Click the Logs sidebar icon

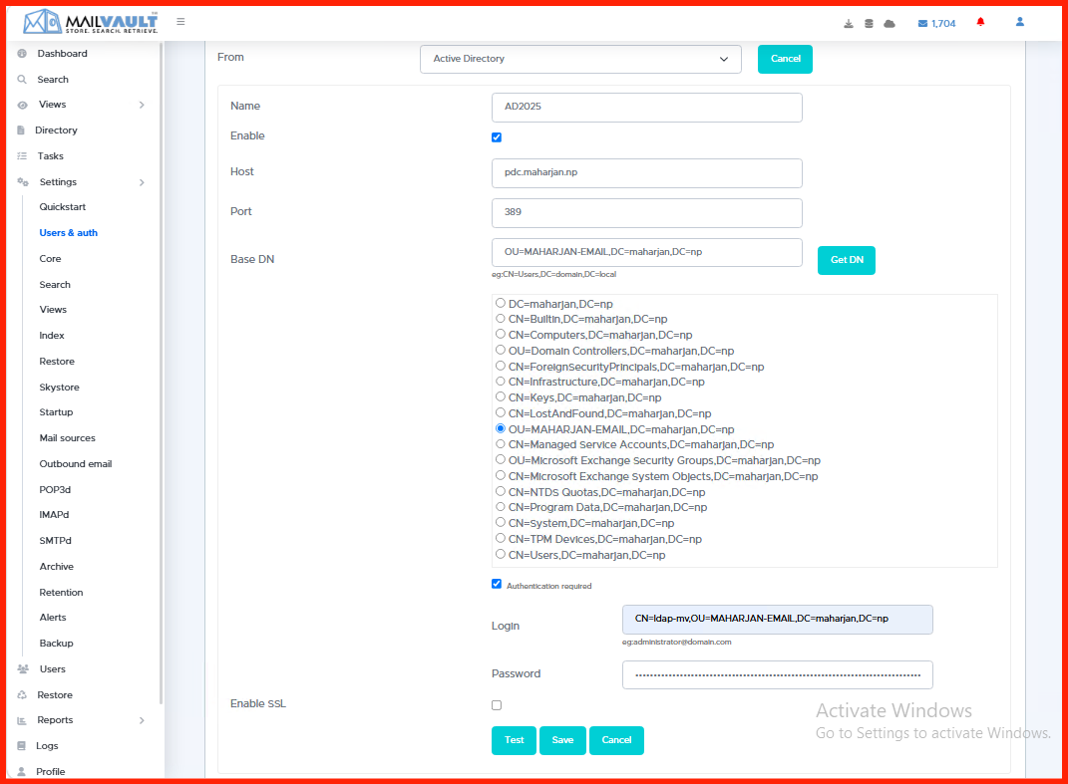pyautogui.click(x=22, y=746)
